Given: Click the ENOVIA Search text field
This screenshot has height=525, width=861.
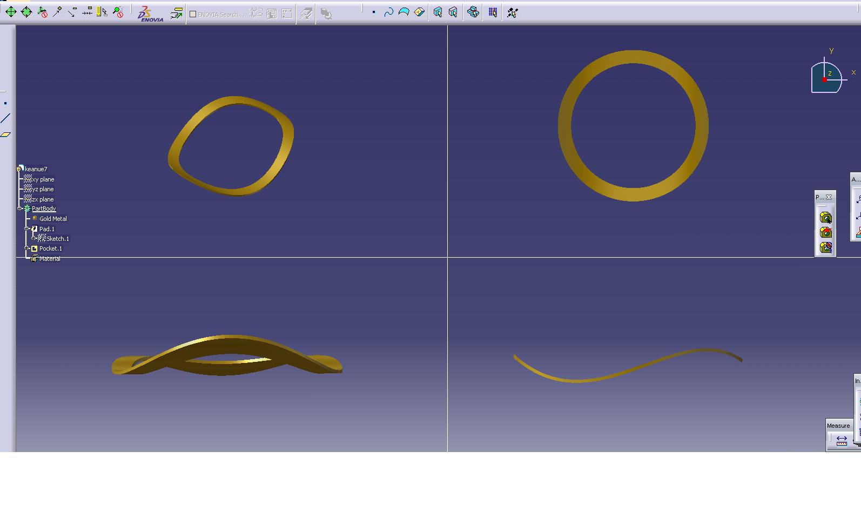Looking at the screenshot, I should click(x=221, y=15).
